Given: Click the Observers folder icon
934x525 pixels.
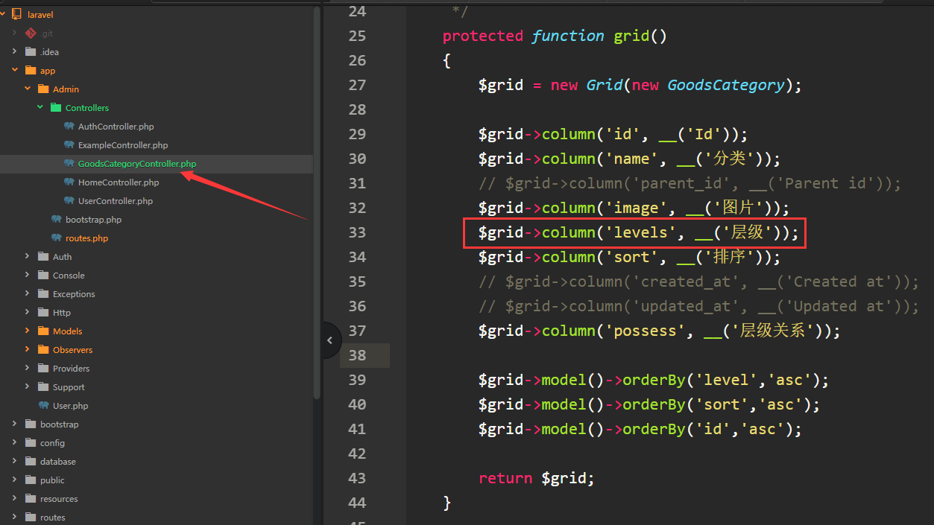Looking at the screenshot, I should tap(43, 349).
